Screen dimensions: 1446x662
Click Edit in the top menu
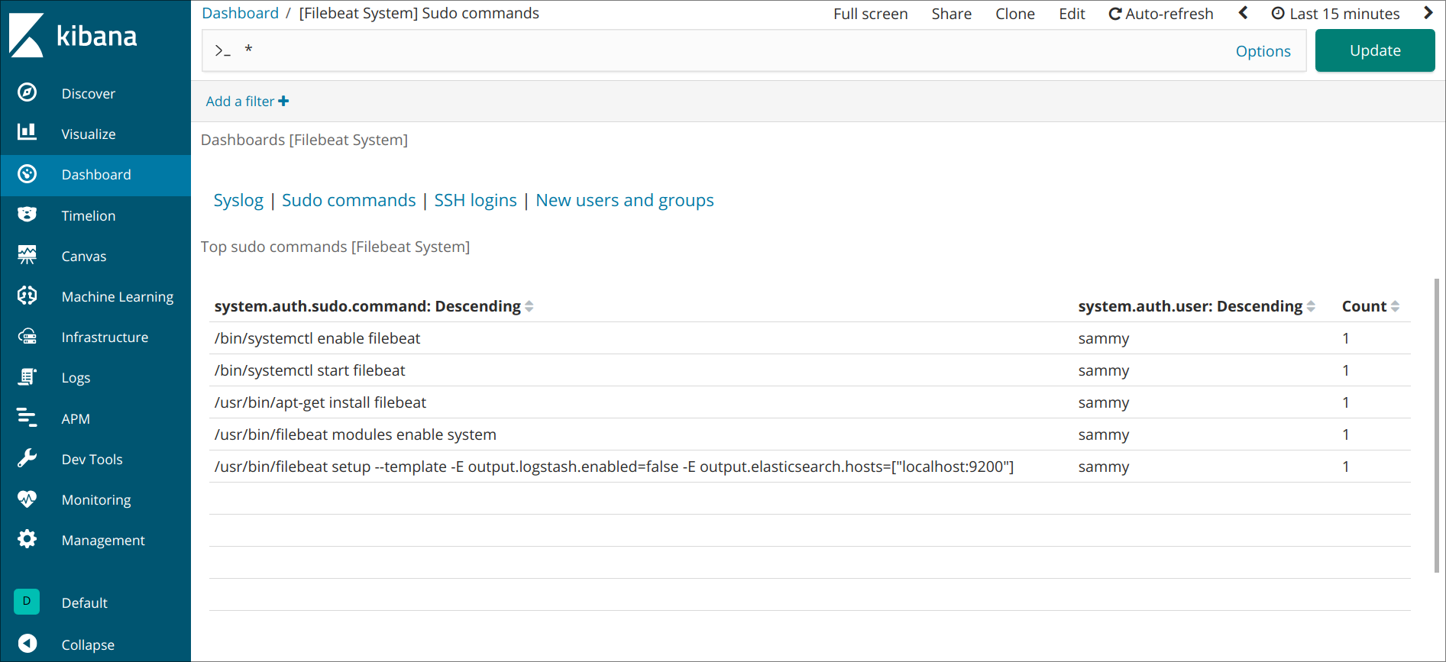point(1072,14)
